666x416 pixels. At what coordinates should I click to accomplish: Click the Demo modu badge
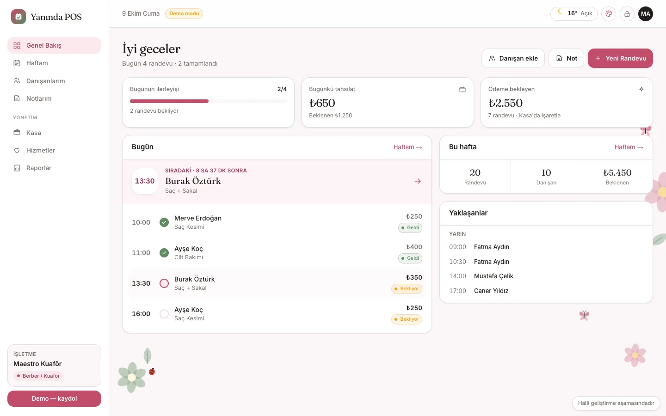click(184, 13)
